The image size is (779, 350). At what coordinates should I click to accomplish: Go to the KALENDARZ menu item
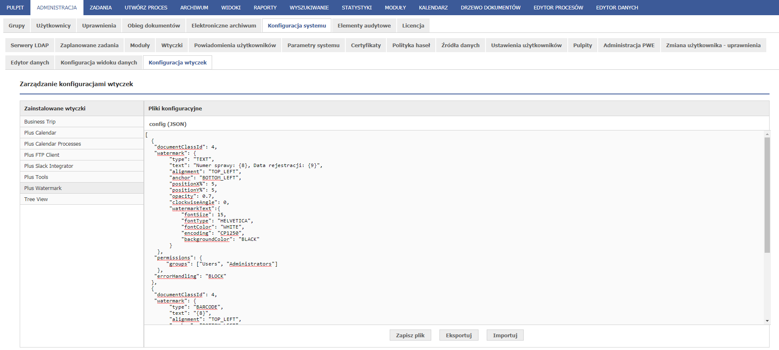433,7
